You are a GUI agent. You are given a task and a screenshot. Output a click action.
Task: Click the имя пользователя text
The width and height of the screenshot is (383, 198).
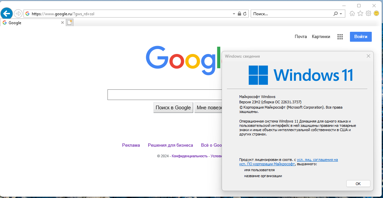click(x=259, y=170)
